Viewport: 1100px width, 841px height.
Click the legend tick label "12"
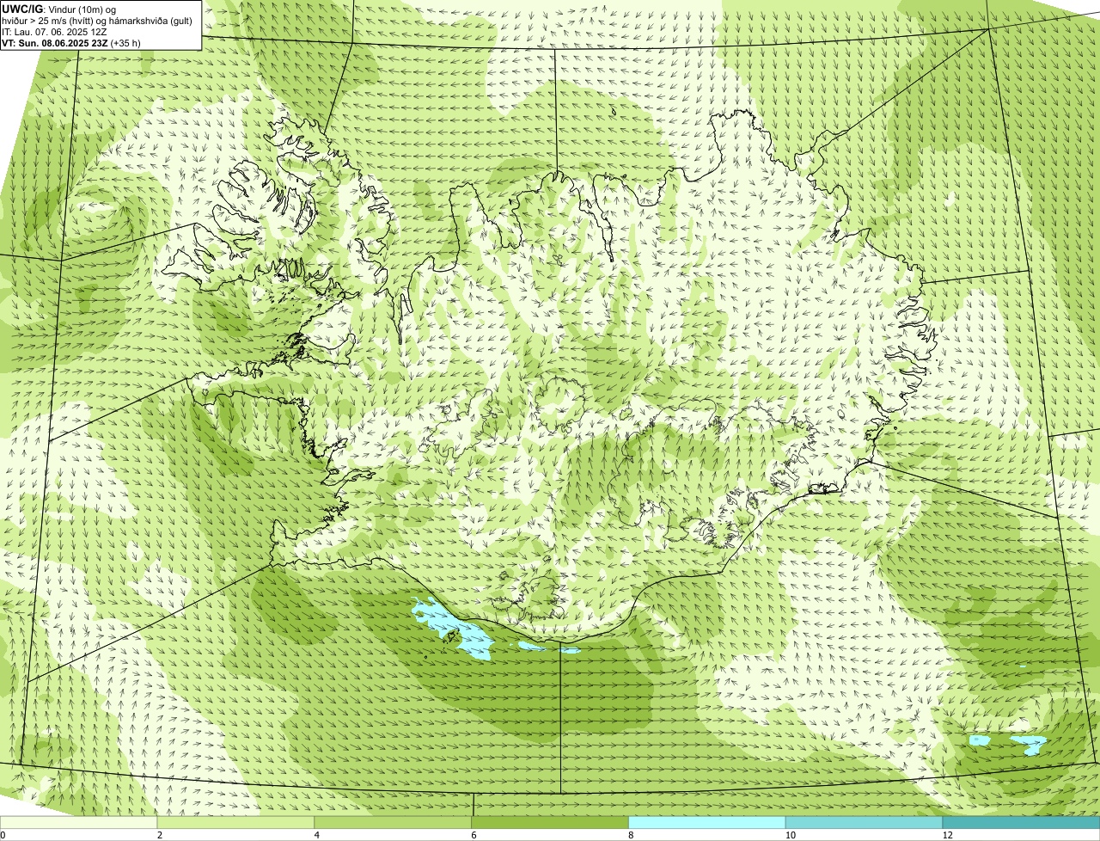point(947,835)
